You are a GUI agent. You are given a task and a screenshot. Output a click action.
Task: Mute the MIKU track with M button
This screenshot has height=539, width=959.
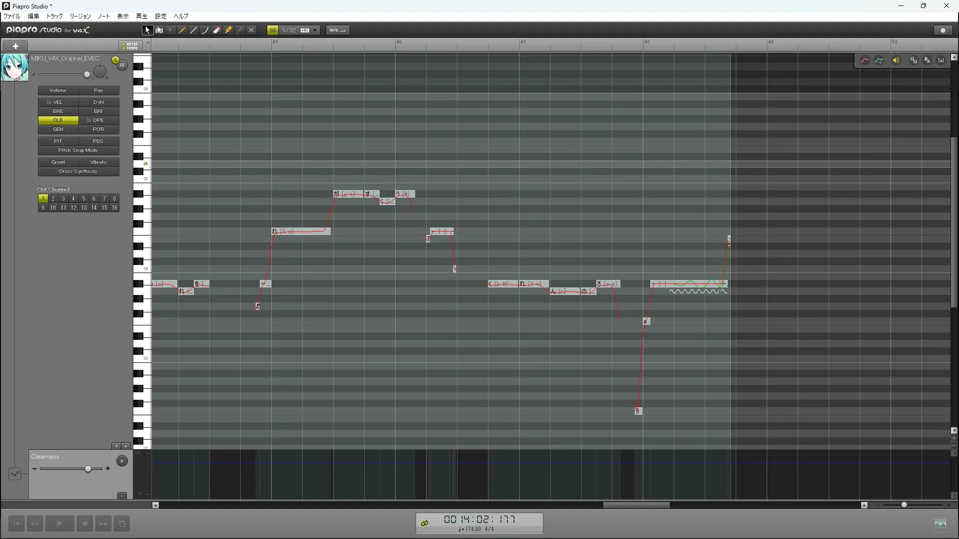click(x=122, y=65)
